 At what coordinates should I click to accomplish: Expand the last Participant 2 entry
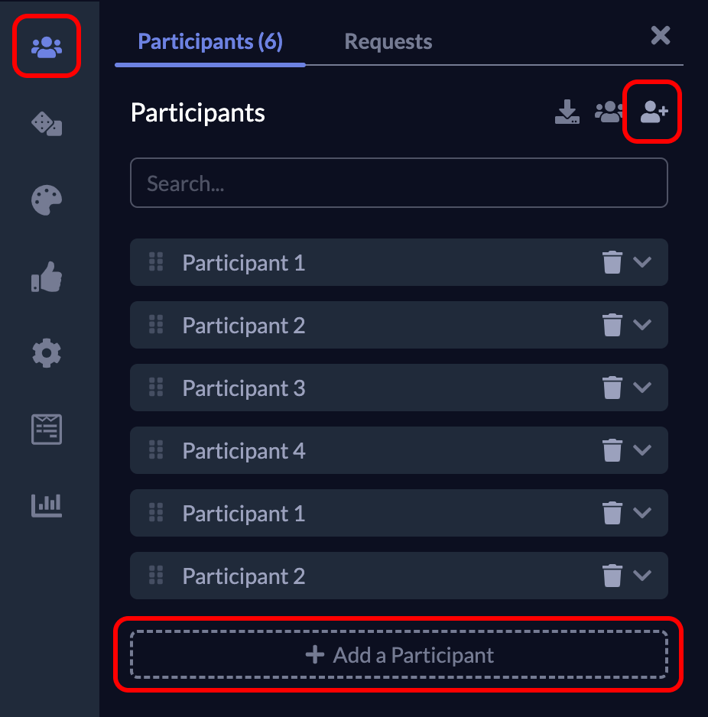(642, 576)
